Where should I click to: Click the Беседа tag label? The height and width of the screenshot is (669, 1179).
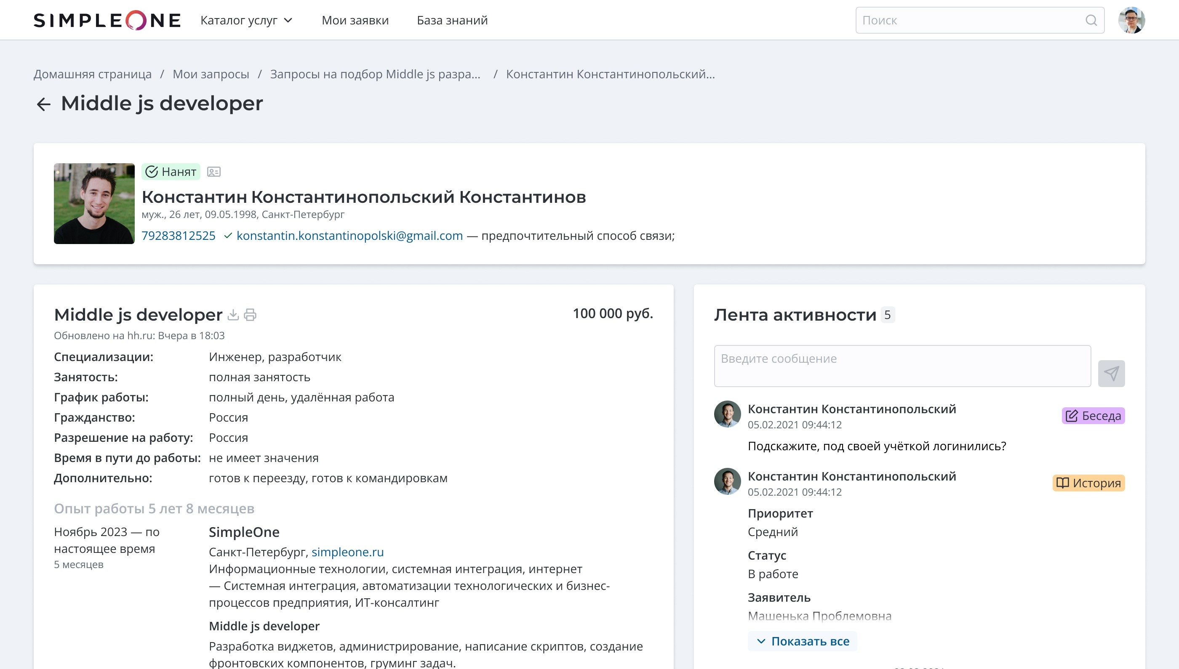click(1093, 416)
